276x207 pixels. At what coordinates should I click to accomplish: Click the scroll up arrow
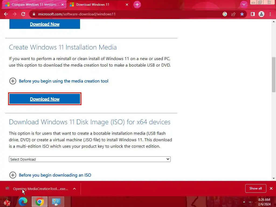[274, 22]
